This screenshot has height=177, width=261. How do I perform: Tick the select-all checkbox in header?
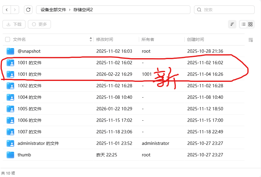point(8,39)
